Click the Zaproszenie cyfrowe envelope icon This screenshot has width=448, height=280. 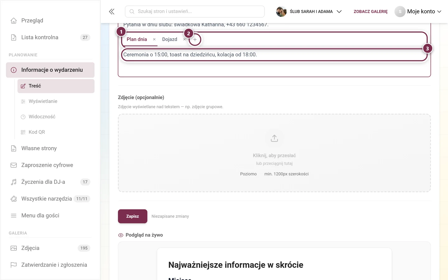tap(14, 165)
